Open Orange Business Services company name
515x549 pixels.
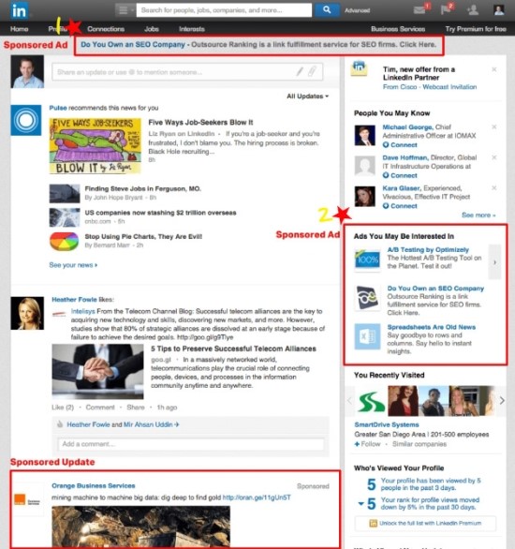(x=93, y=485)
